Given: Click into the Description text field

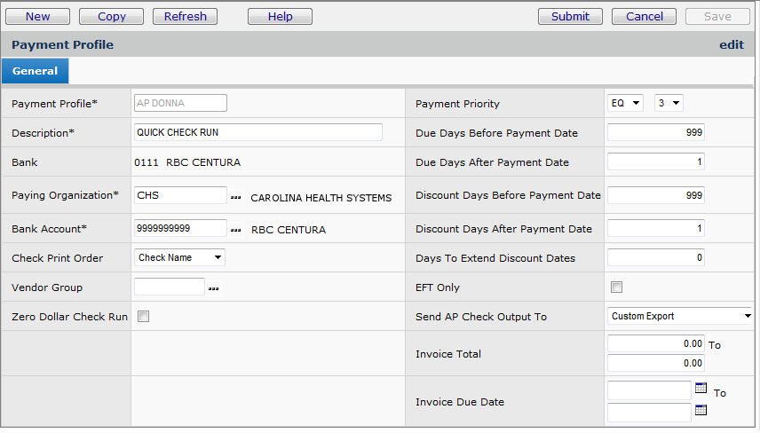Looking at the screenshot, I should pos(257,132).
